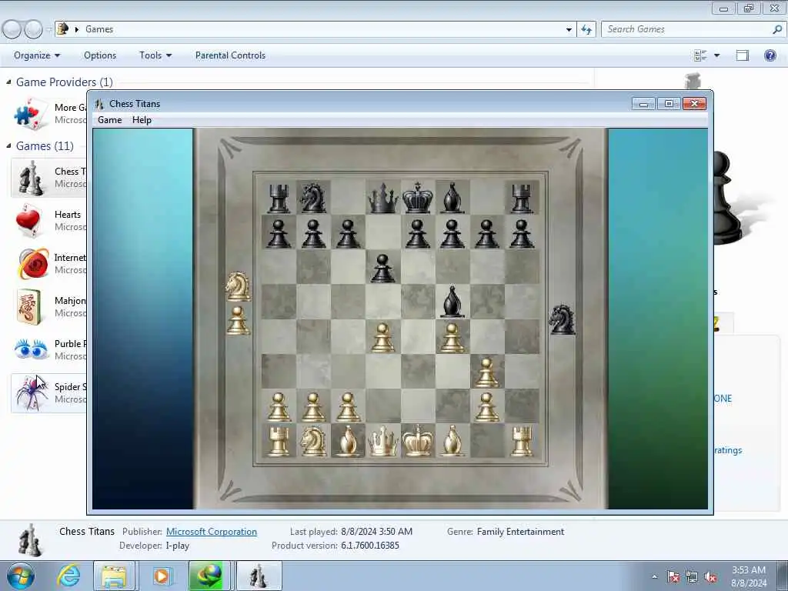Toggle the preview pane button
This screenshot has width=788, height=591.
point(743,55)
